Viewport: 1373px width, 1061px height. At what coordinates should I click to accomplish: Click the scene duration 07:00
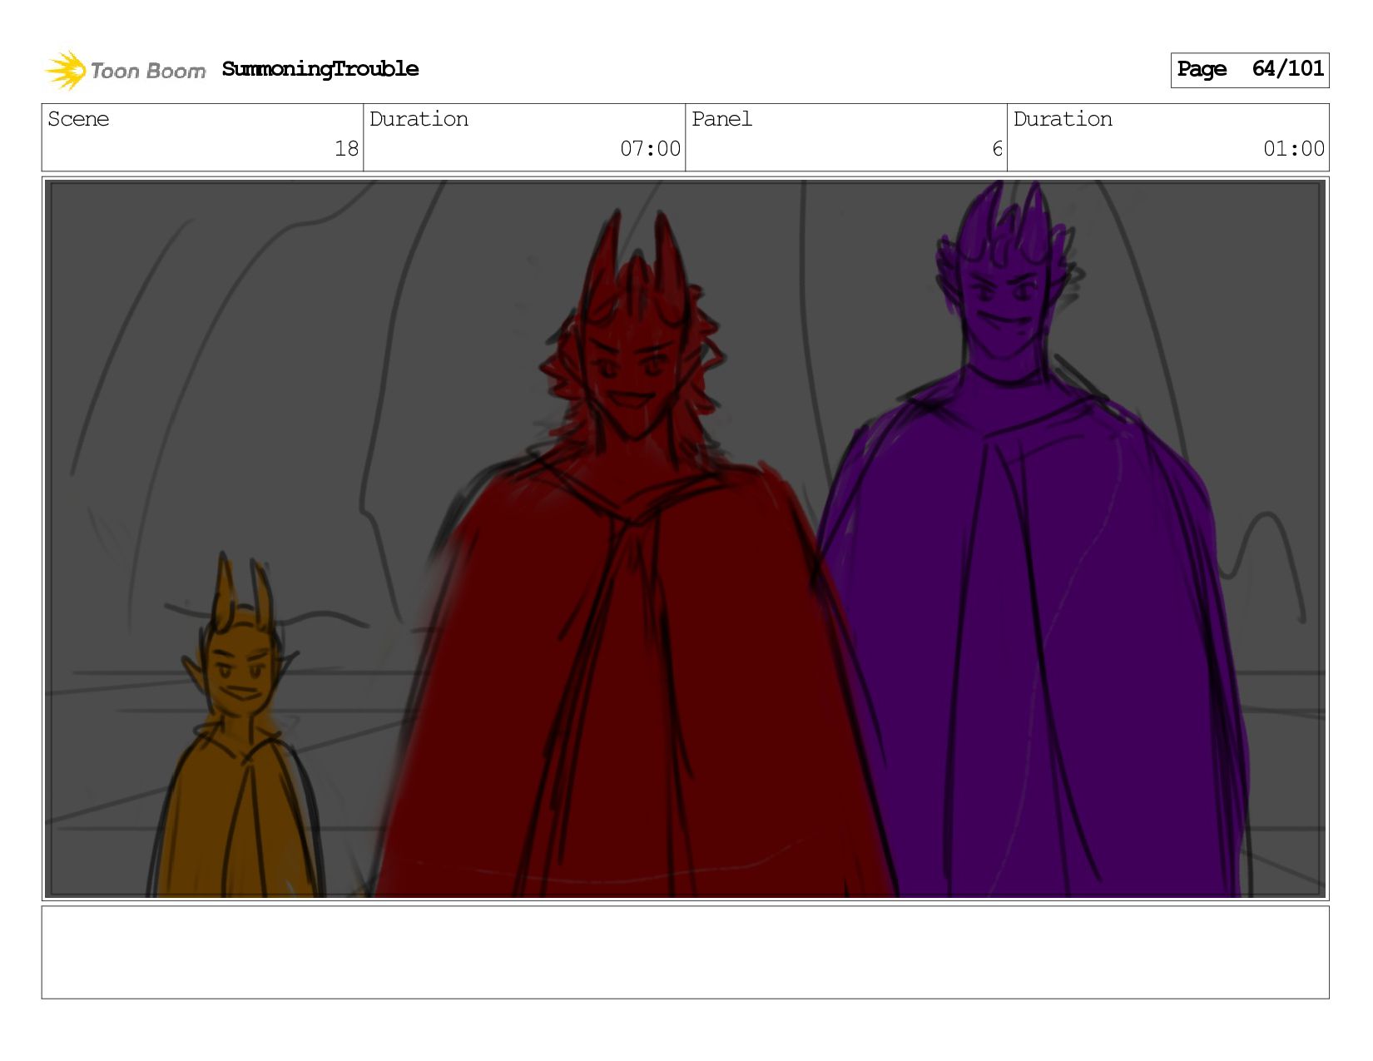coord(650,149)
